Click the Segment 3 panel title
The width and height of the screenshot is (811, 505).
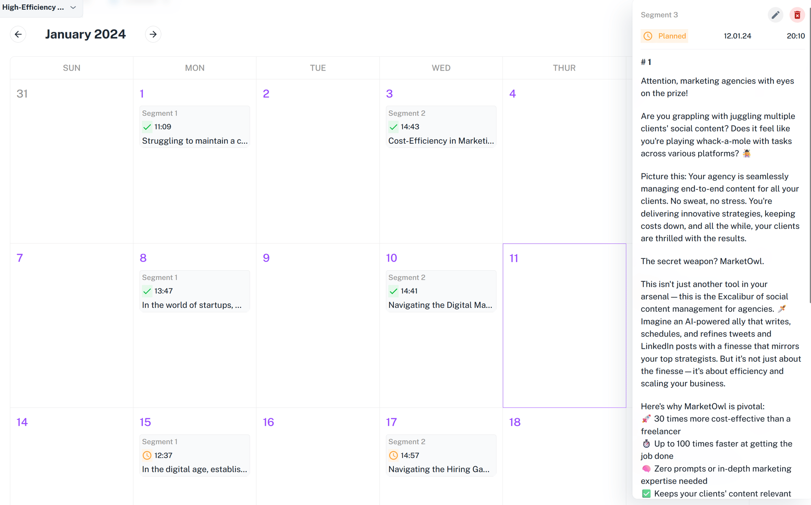pyautogui.click(x=659, y=15)
